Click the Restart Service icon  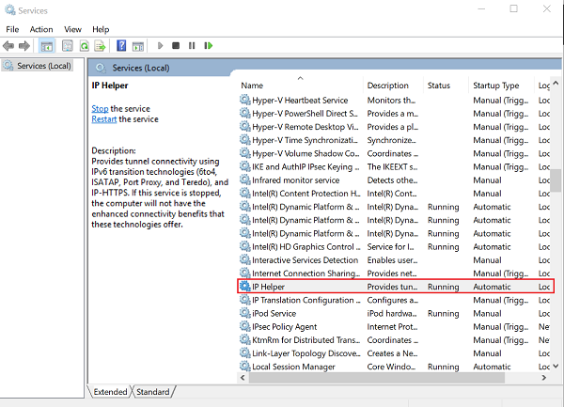click(209, 46)
